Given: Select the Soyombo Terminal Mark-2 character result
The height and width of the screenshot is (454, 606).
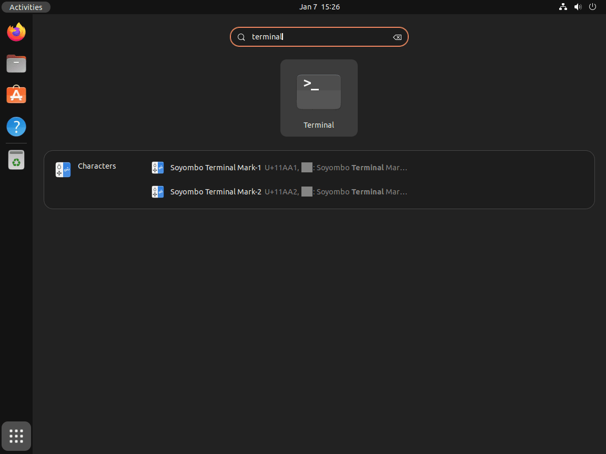Looking at the screenshot, I should [216, 191].
